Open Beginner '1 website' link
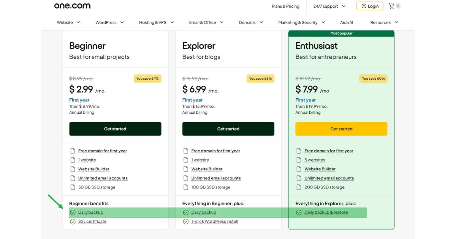This screenshot has height=239, width=456. pos(87,160)
